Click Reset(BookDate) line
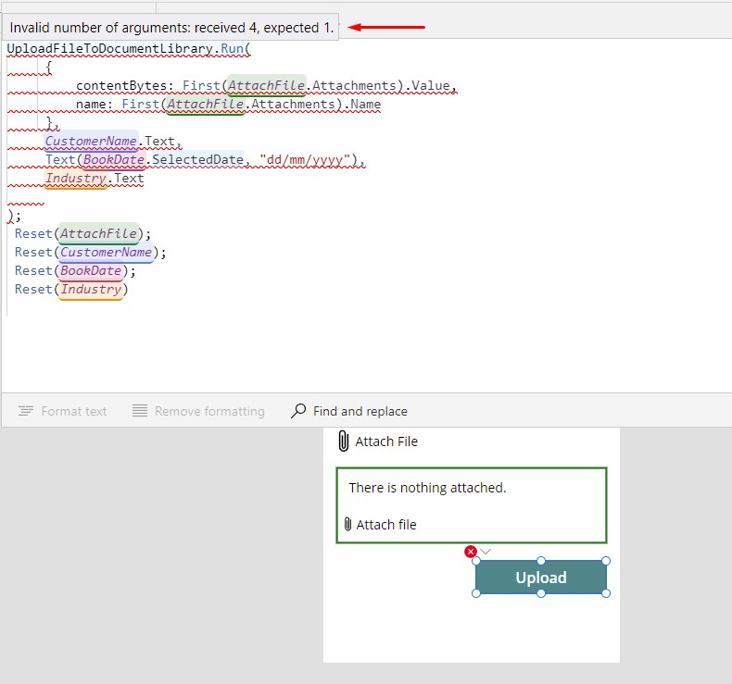732x684 pixels. tap(75, 271)
